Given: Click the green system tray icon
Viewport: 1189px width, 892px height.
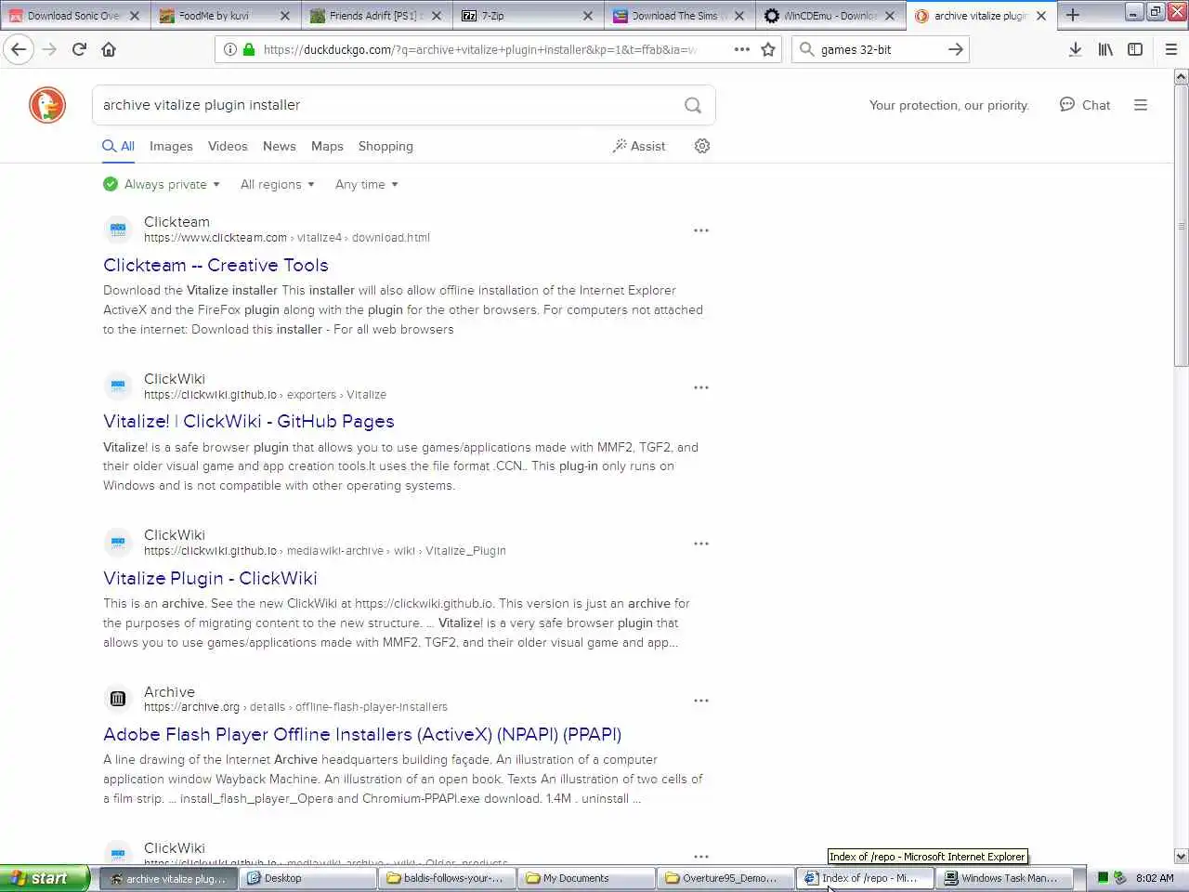Looking at the screenshot, I should (x=1103, y=878).
